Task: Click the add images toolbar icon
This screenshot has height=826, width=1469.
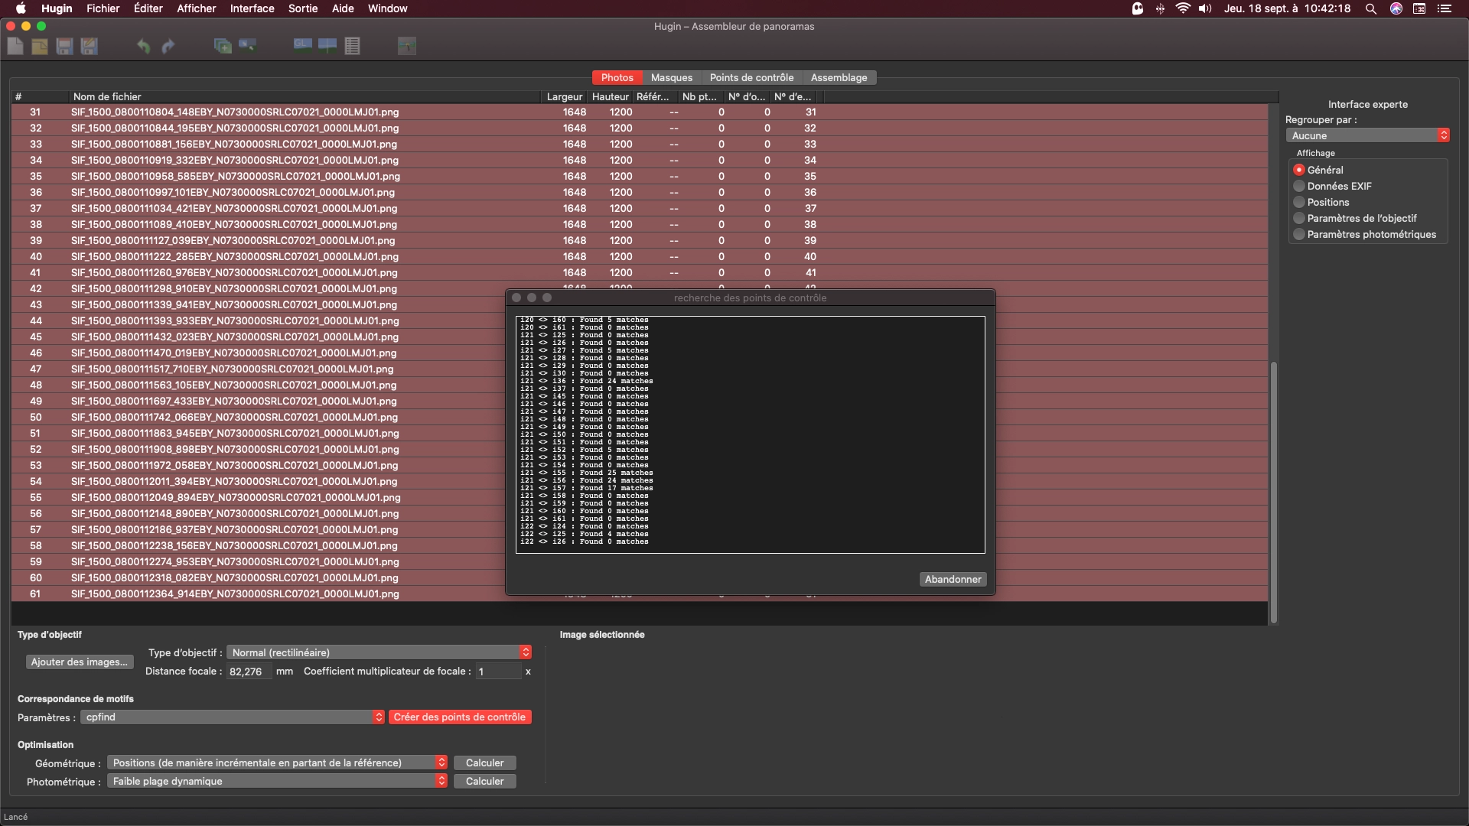Action: click(x=223, y=46)
